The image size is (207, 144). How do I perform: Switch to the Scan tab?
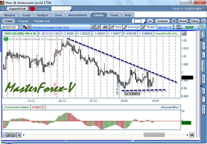(x=58, y=15)
